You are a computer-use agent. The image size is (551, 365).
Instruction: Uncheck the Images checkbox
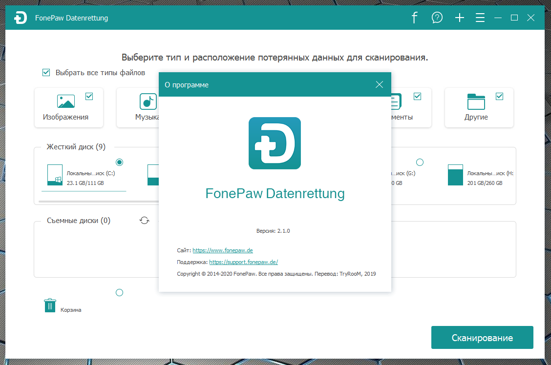tap(89, 96)
